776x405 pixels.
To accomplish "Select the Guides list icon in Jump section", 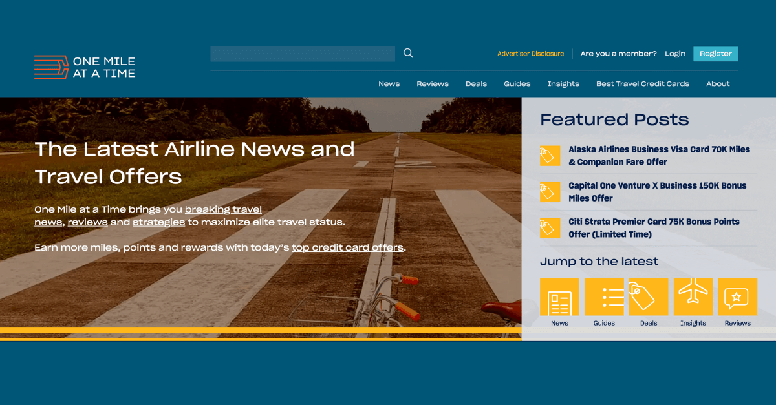I will pyautogui.click(x=604, y=296).
